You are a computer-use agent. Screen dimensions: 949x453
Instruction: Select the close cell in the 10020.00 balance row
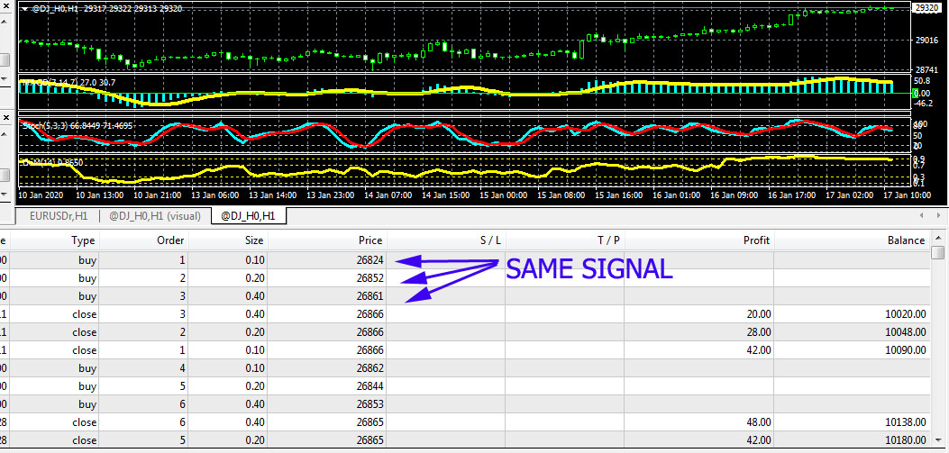84,314
